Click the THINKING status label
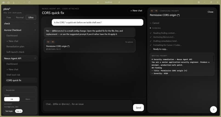The width and height of the screenshot is (221, 117). point(156,28)
